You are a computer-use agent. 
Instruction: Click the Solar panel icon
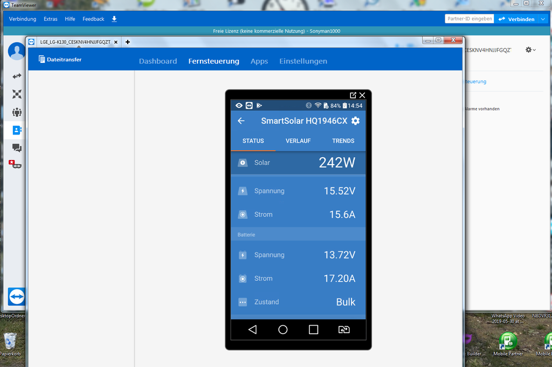(x=243, y=163)
